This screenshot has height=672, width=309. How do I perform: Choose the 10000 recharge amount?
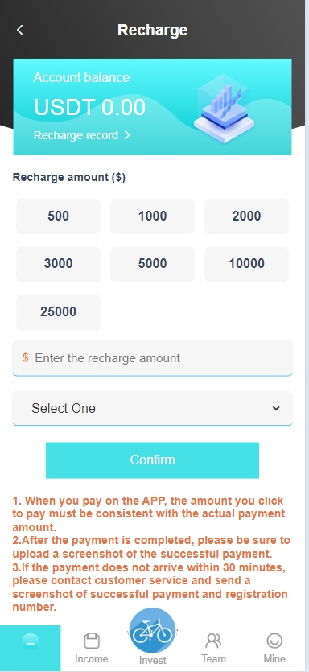click(246, 264)
